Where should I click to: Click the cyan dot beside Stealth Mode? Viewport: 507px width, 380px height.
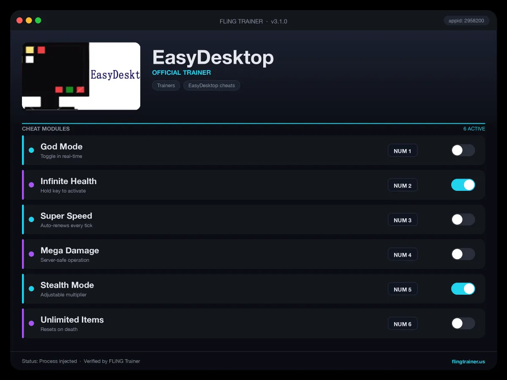[31, 289]
